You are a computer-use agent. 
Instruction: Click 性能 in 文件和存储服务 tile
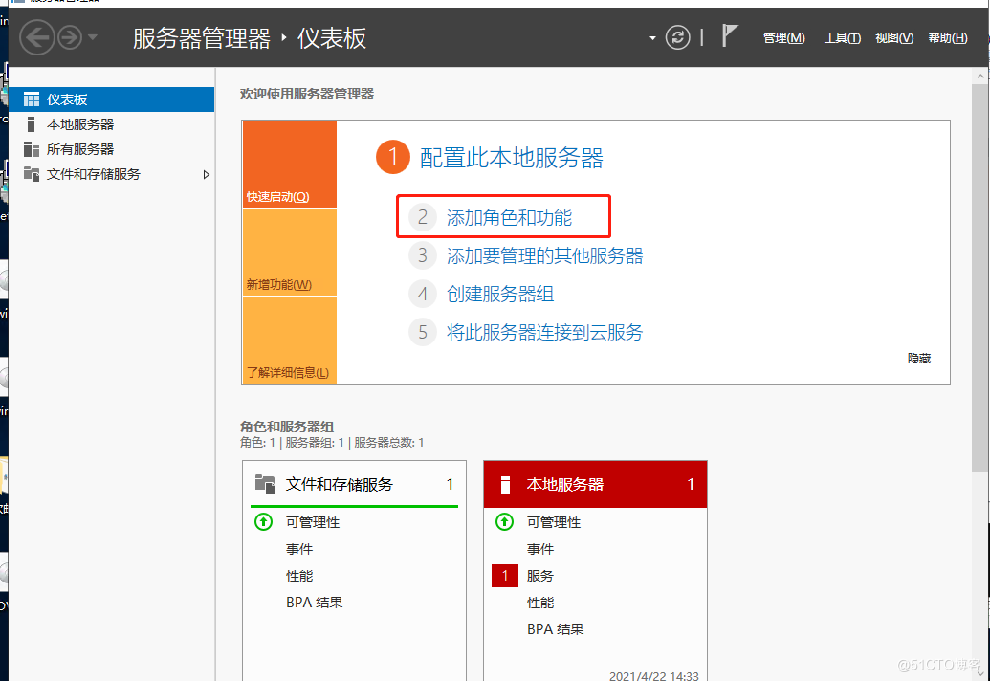pyautogui.click(x=299, y=576)
